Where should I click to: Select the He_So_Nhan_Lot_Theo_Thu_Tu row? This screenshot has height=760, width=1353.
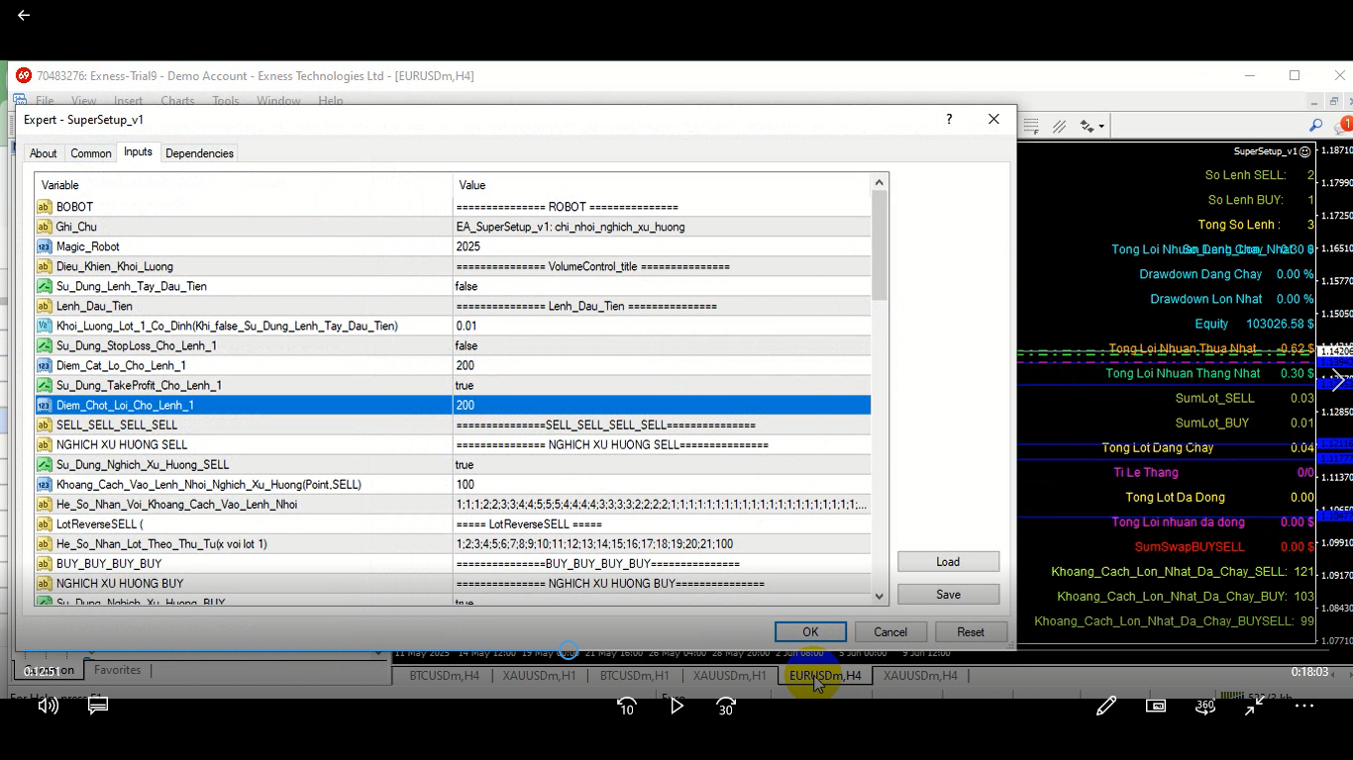coord(453,543)
